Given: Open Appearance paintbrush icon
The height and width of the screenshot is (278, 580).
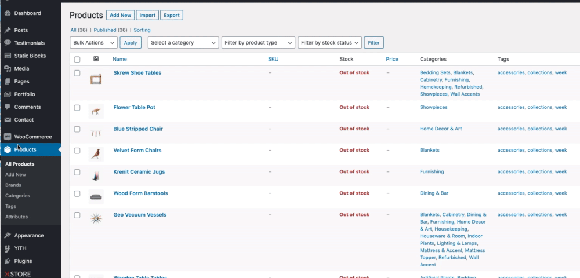Looking at the screenshot, I should pos(8,236).
